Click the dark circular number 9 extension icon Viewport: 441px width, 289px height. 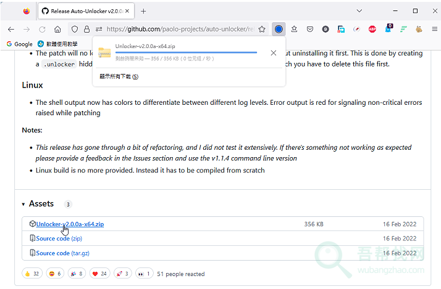(x=325, y=29)
